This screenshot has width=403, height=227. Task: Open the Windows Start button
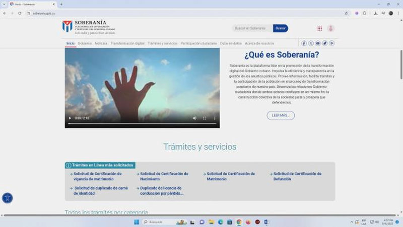pyautogui.click(x=137, y=222)
